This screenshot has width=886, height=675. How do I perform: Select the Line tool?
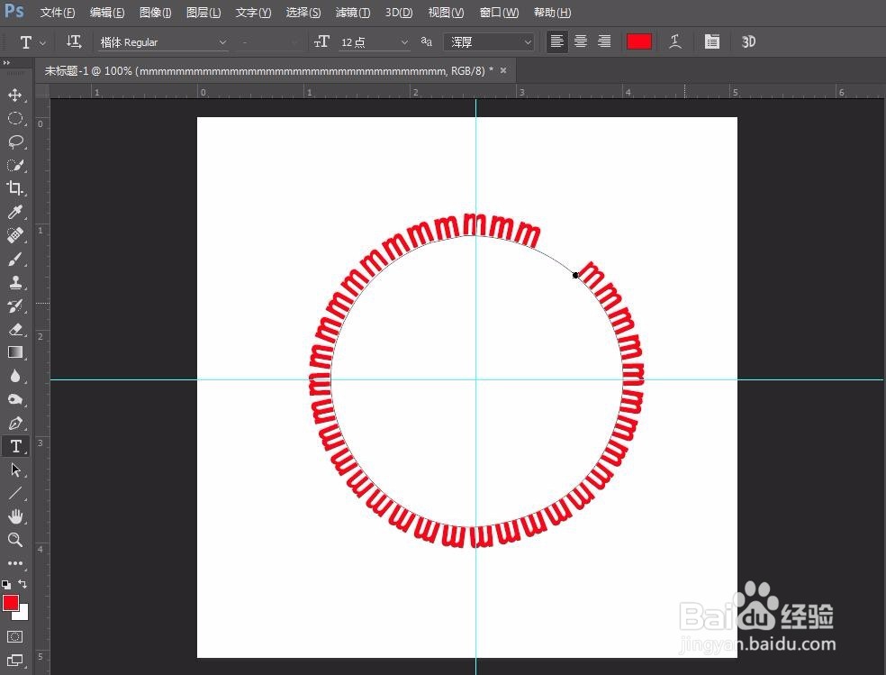click(x=15, y=493)
